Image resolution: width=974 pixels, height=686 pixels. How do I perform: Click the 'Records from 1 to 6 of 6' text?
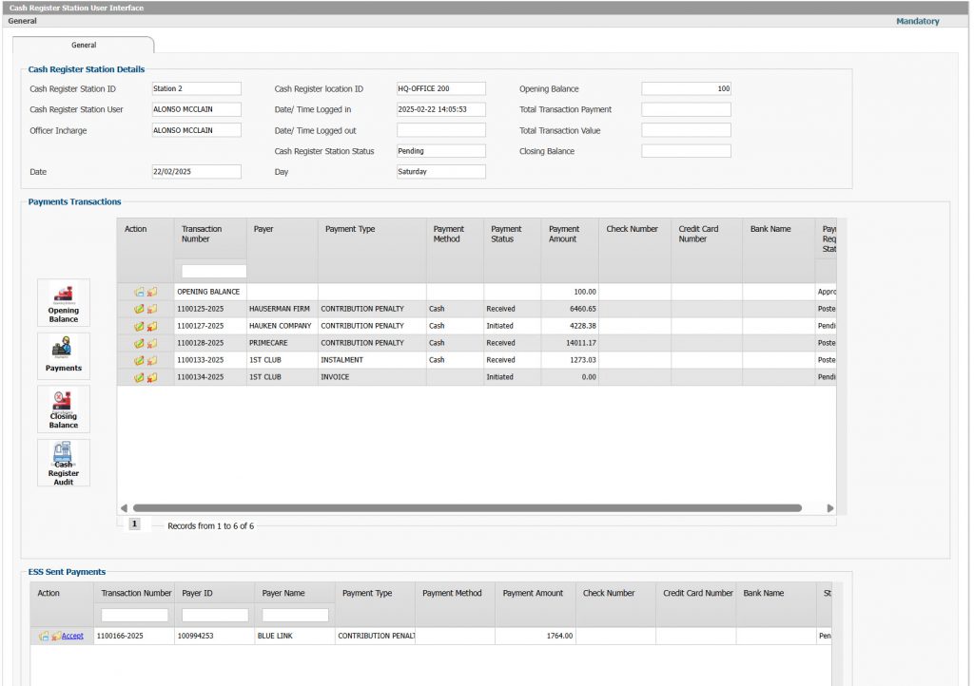210,526
